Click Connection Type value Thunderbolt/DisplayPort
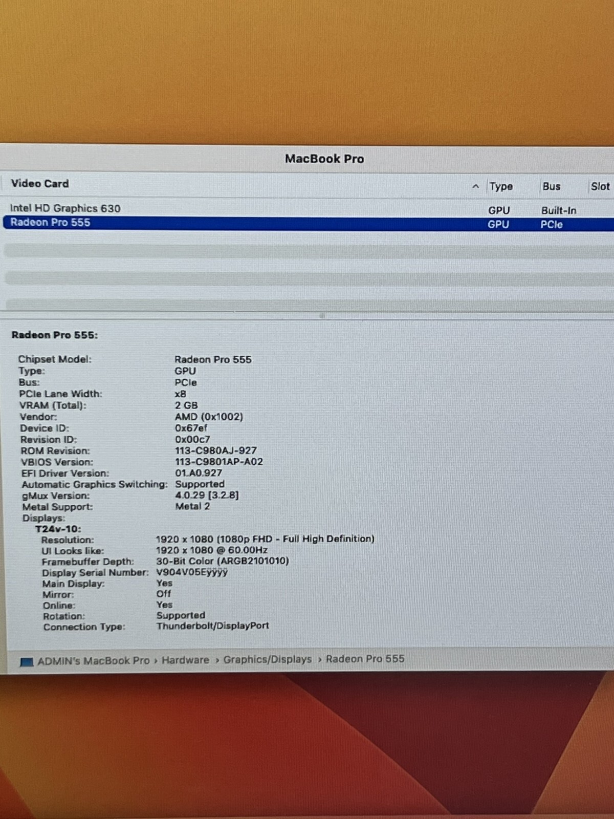This screenshot has height=819, width=614. 212,626
